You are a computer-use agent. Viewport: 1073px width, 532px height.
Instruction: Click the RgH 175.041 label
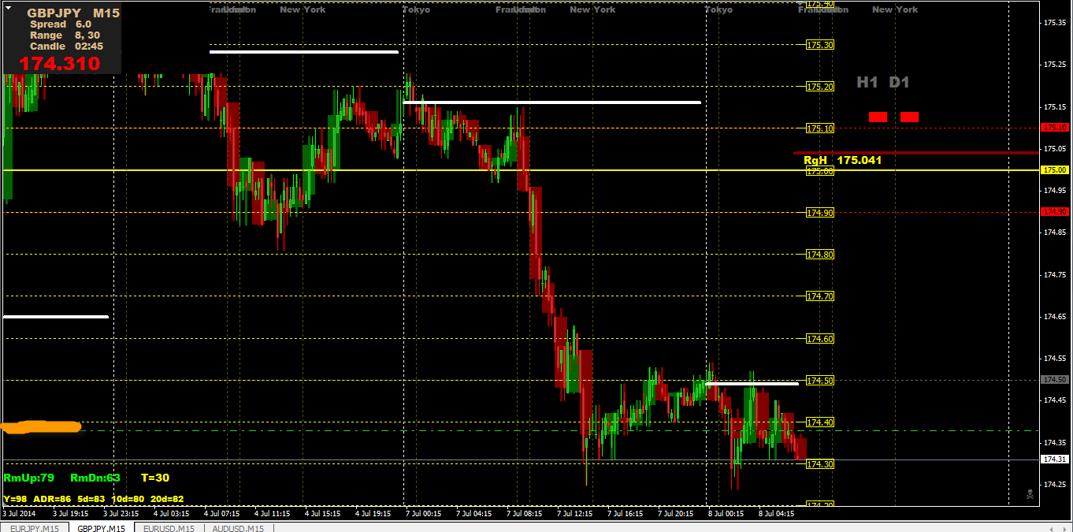(x=842, y=160)
